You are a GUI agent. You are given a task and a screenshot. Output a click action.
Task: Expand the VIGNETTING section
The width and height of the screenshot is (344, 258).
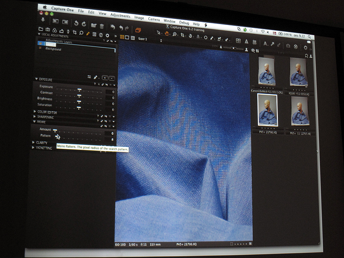pos(33,147)
